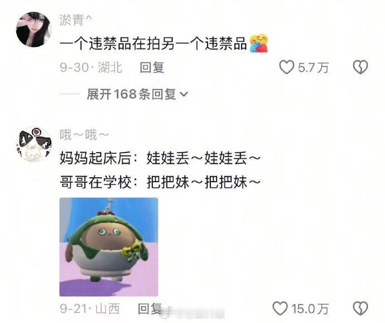Reply to 淤青^ comment via 回复
The height and width of the screenshot is (323, 385).
(152, 68)
